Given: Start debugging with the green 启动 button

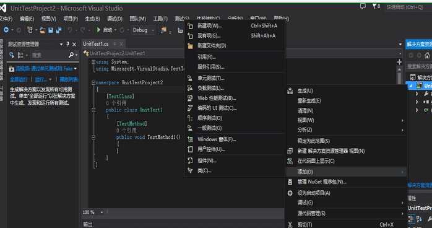Looking at the screenshot, I should 105,30.
